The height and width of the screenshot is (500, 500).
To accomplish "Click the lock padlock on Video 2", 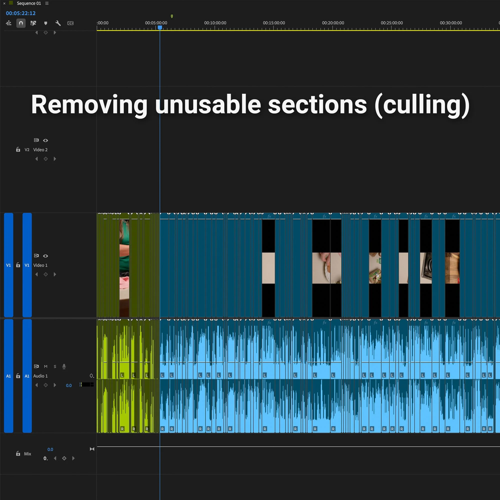I will pos(18,149).
